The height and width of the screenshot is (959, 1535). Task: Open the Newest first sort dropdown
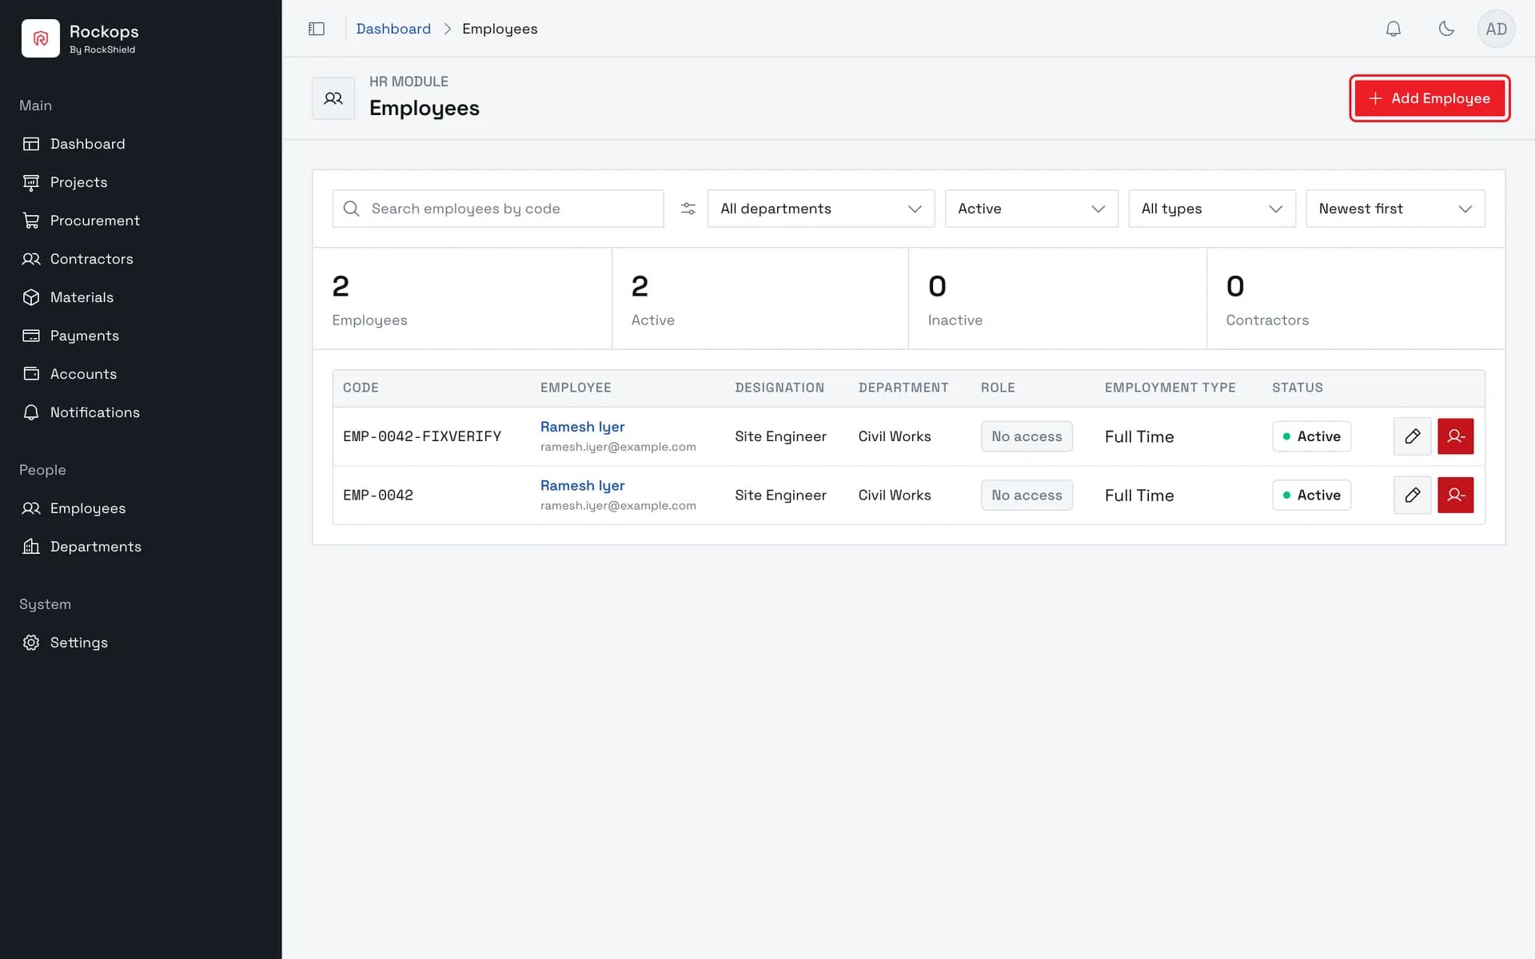click(1395, 209)
